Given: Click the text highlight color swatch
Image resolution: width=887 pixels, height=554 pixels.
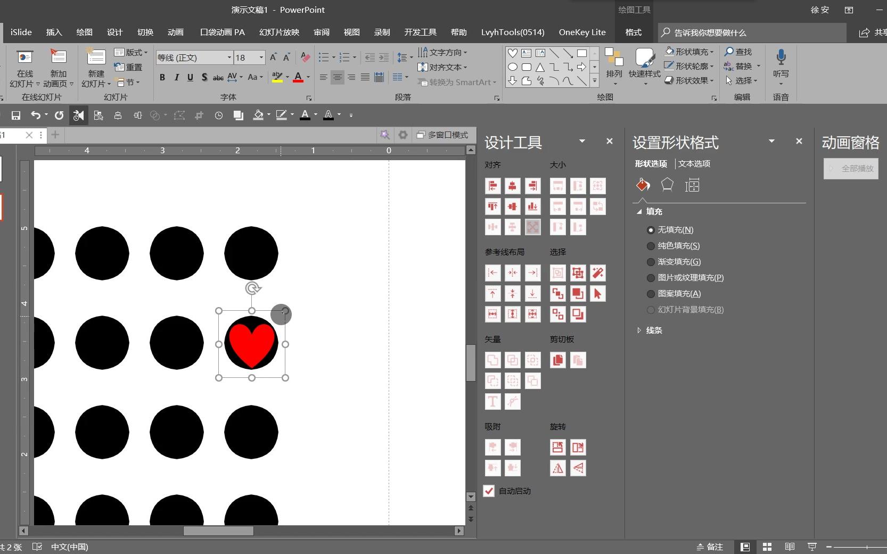Looking at the screenshot, I should point(277,77).
